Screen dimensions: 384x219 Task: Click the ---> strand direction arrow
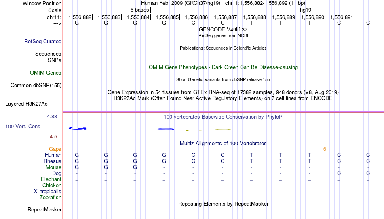pyautogui.click(x=57, y=24)
